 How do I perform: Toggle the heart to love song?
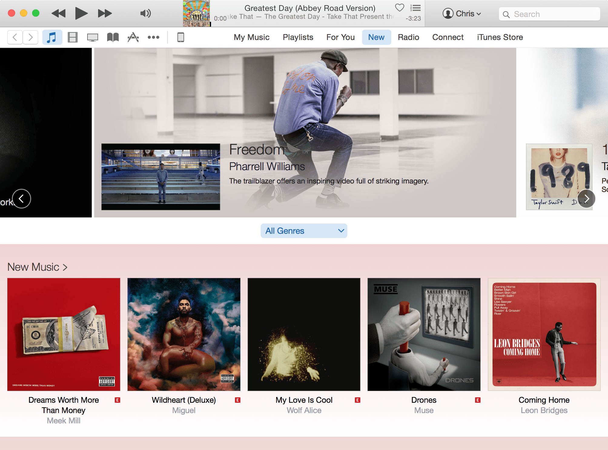click(x=400, y=8)
